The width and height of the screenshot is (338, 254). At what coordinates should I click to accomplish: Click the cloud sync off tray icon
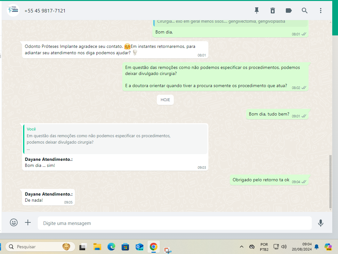click(252, 247)
